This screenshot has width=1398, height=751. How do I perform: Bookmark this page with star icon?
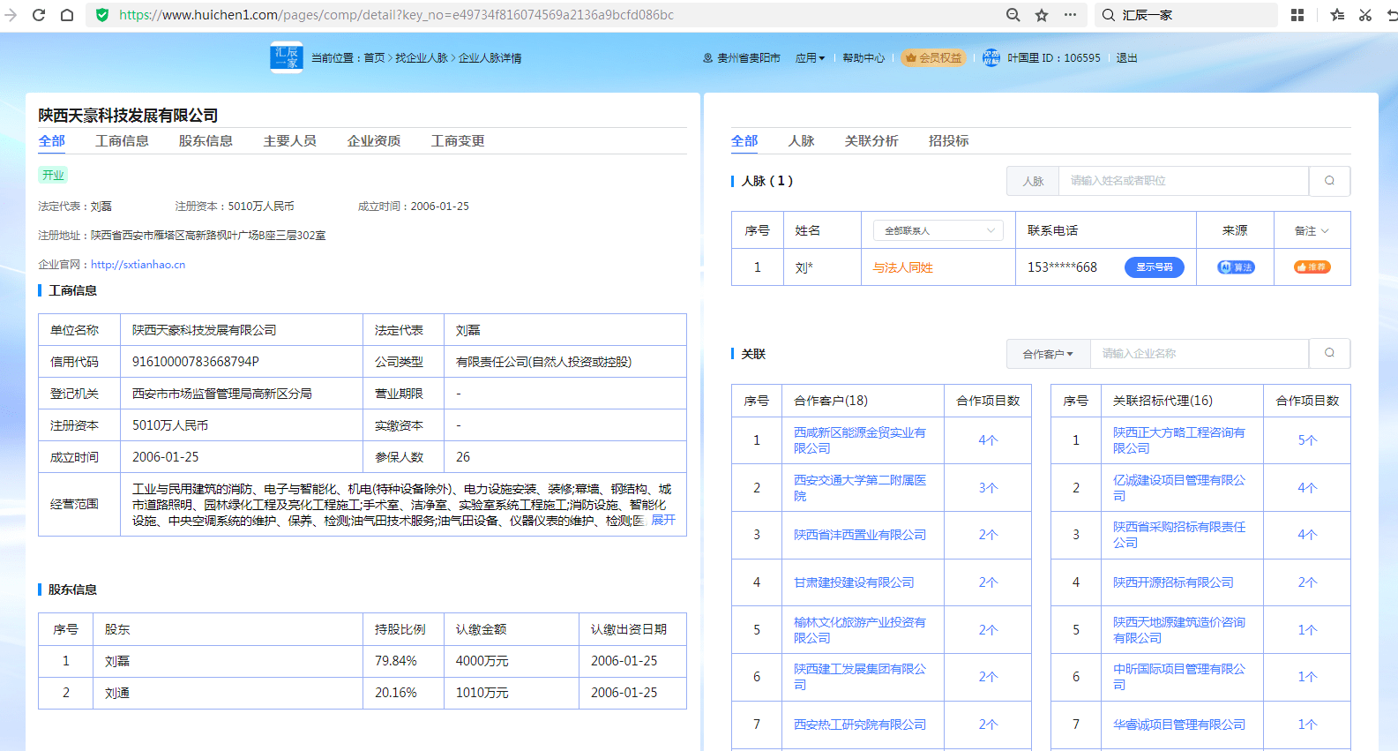coord(1042,15)
